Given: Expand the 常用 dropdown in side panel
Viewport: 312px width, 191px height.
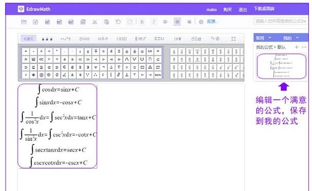Looking at the screenshot, I should coord(269,37).
